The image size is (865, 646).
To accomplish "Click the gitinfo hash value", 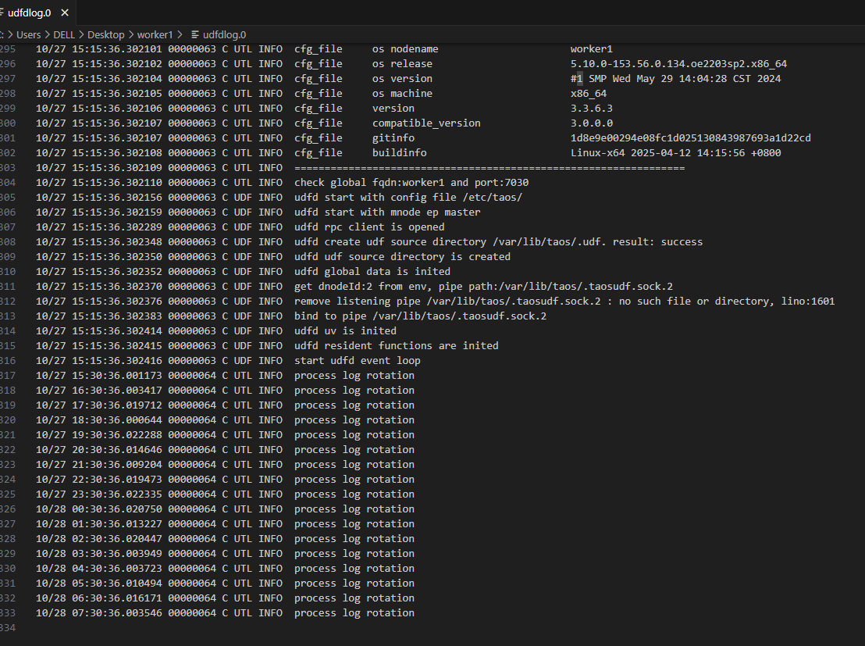I will pos(690,138).
